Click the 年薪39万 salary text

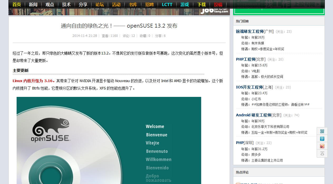[258, 121]
